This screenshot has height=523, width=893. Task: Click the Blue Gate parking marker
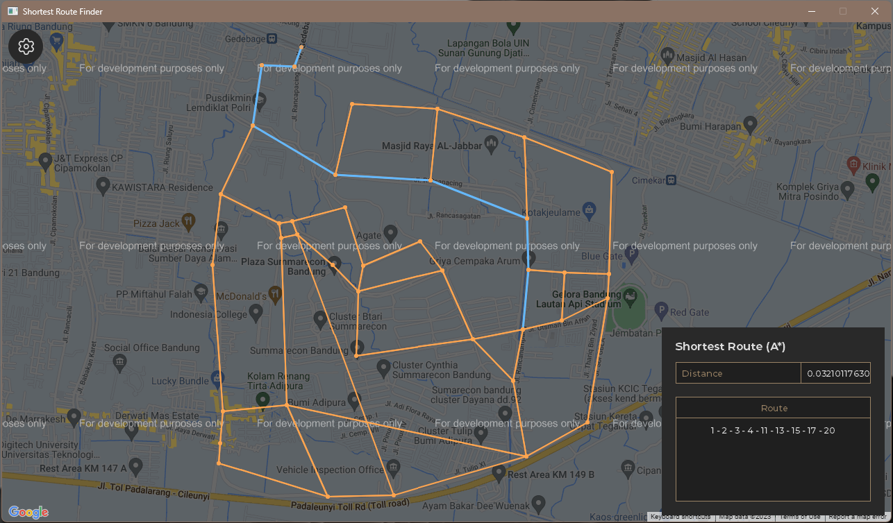[631, 255]
